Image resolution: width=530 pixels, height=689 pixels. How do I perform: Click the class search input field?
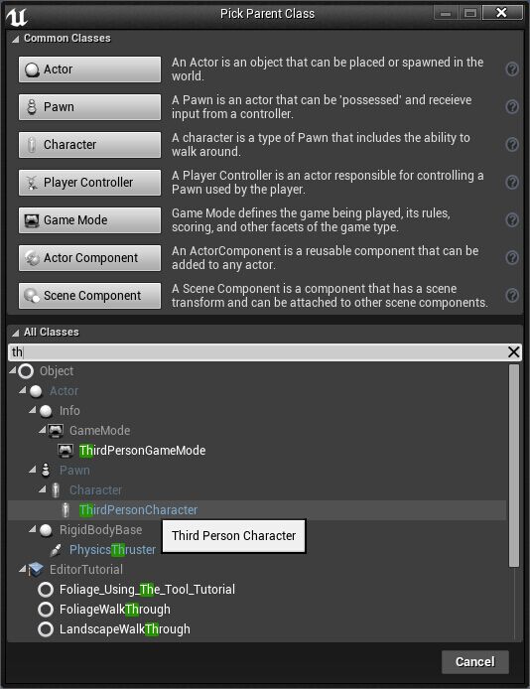[x=257, y=352]
